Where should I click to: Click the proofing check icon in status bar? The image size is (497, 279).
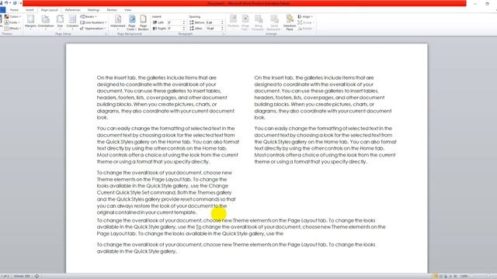point(36,276)
